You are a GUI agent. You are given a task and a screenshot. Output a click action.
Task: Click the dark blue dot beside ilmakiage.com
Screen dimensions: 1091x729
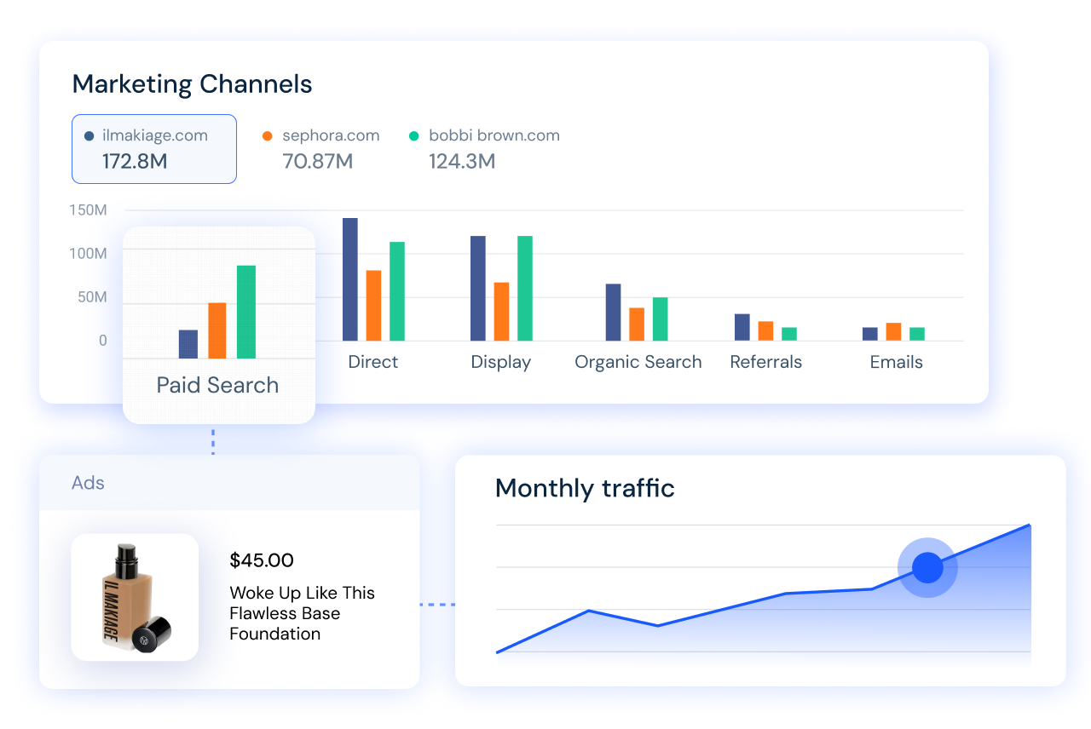click(89, 136)
